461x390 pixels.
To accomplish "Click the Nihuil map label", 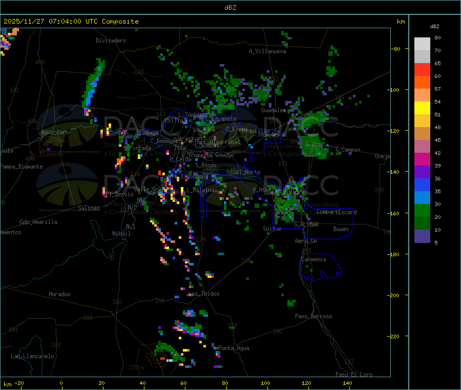I will click(x=121, y=234).
